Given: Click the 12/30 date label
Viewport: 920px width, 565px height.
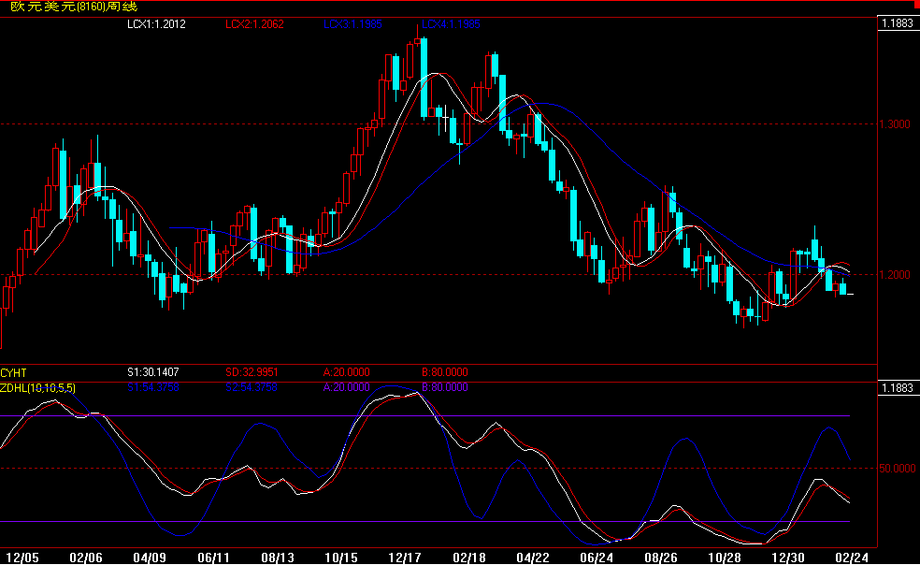Looking at the screenshot, I should (x=788, y=558).
